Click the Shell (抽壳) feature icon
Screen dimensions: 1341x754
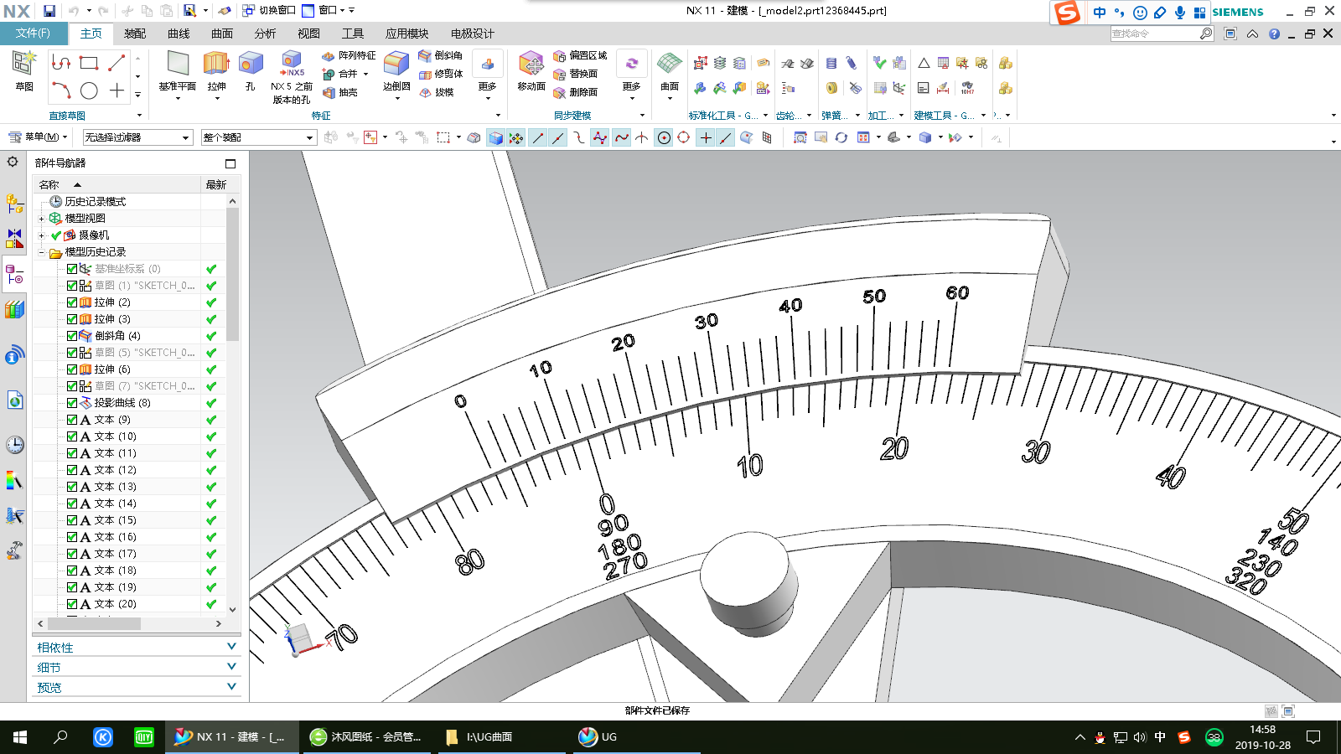click(x=330, y=93)
